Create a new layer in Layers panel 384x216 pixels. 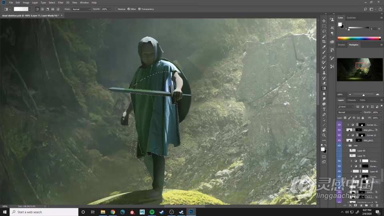pos(372,206)
